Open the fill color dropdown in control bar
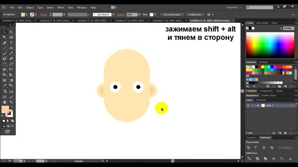The width and height of the screenshot is (298, 167). [27, 14]
